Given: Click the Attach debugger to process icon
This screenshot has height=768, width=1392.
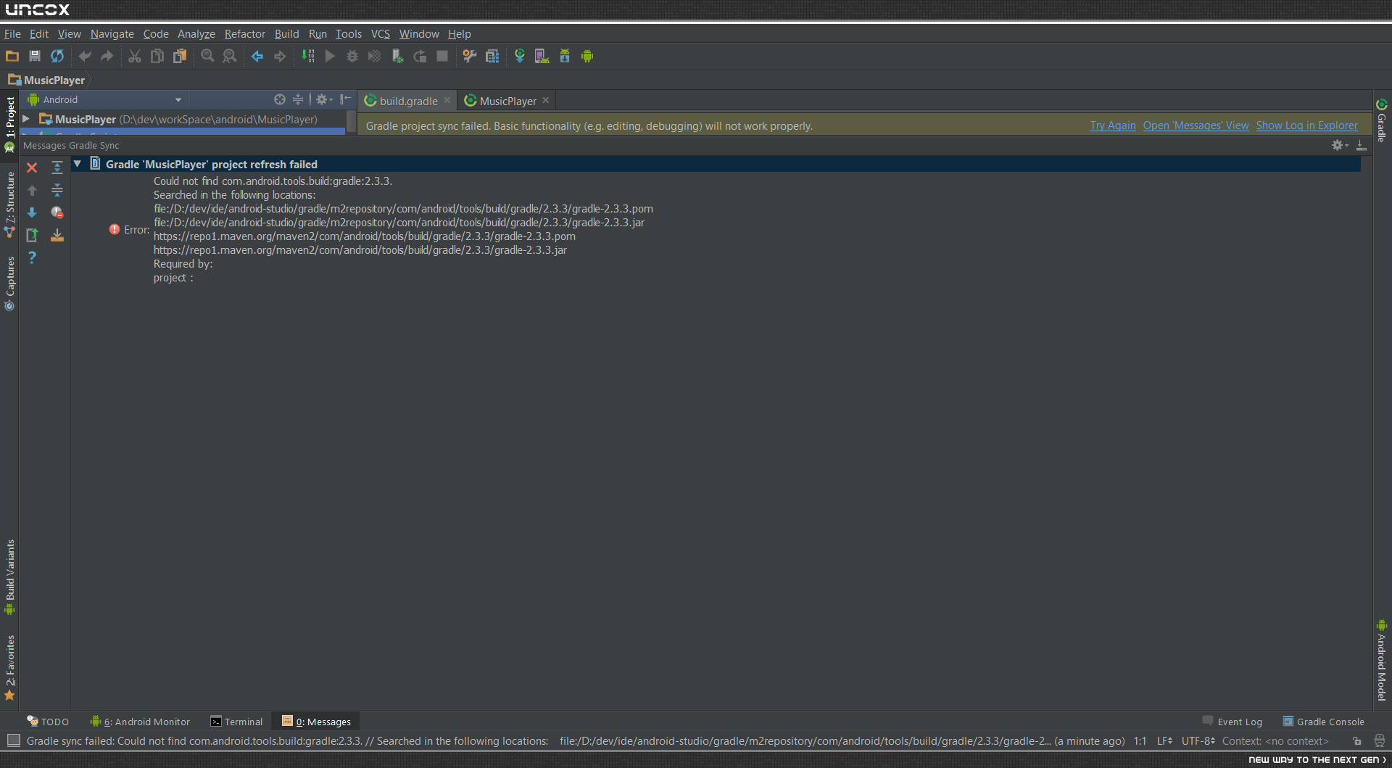Looking at the screenshot, I should (x=397, y=56).
